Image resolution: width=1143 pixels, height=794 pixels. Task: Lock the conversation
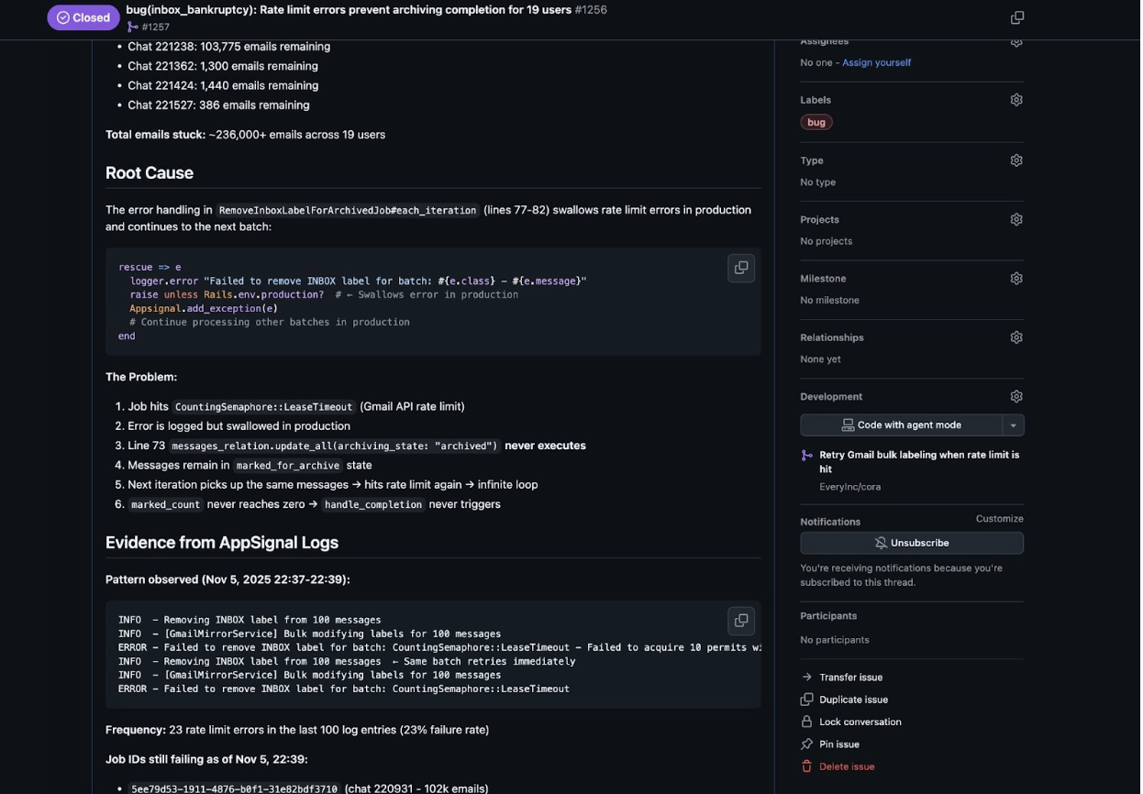click(860, 722)
